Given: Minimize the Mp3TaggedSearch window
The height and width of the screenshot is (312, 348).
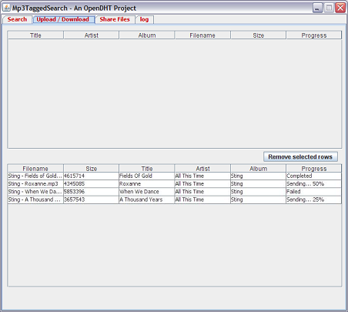Looking at the screenshot, I should 317,8.
